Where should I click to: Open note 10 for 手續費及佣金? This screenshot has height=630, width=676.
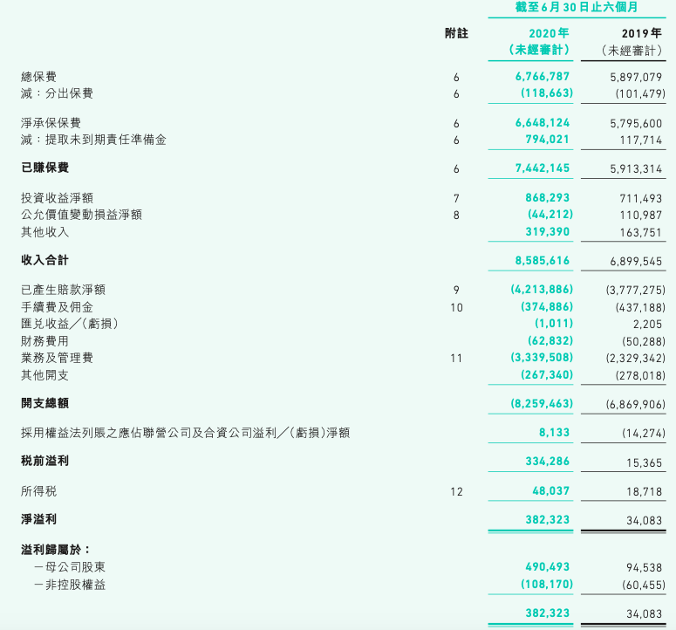point(456,307)
